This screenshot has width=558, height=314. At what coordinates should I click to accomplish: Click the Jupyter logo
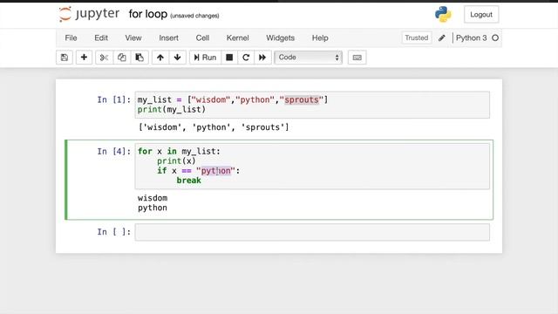(89, 14)
